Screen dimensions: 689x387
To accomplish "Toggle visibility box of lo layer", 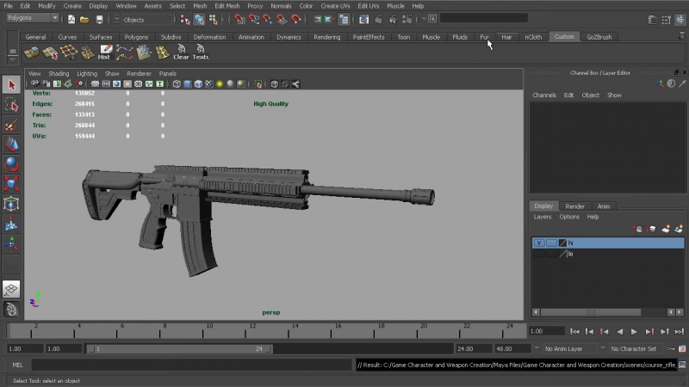I will pyautogui.click(x=539, y=254).
